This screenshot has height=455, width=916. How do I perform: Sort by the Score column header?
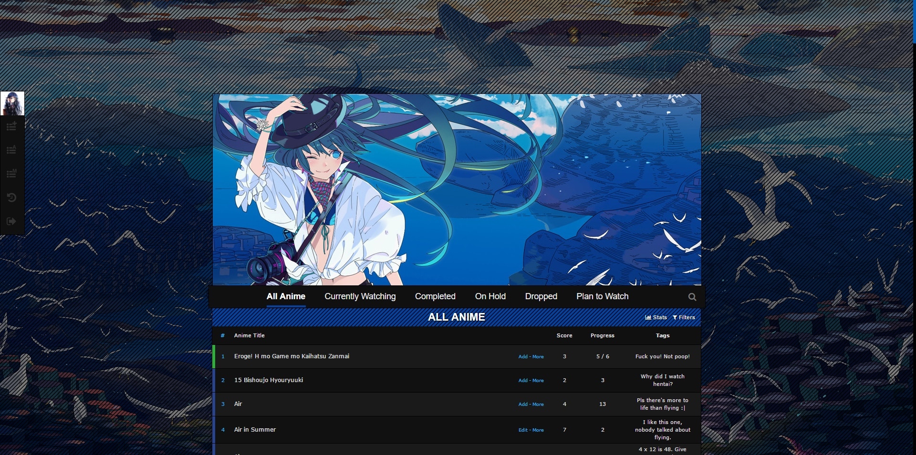[x=564, y=335]
